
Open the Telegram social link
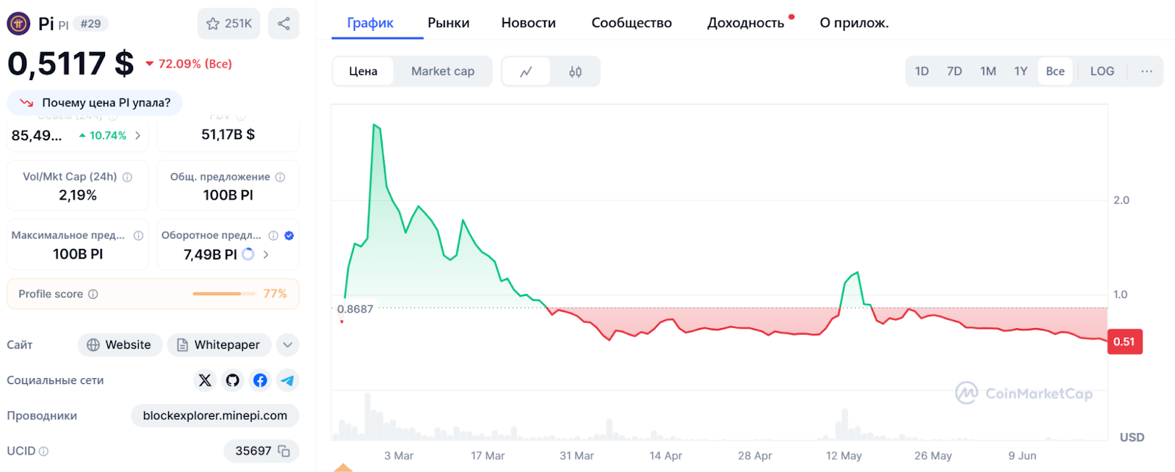(288, 380)
